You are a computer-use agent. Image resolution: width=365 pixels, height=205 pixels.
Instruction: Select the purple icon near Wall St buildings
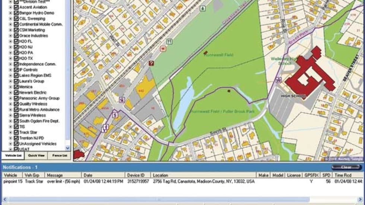(122, 100)
